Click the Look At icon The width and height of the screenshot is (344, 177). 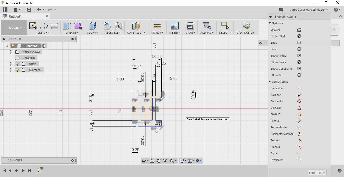(x=299, y=30)
